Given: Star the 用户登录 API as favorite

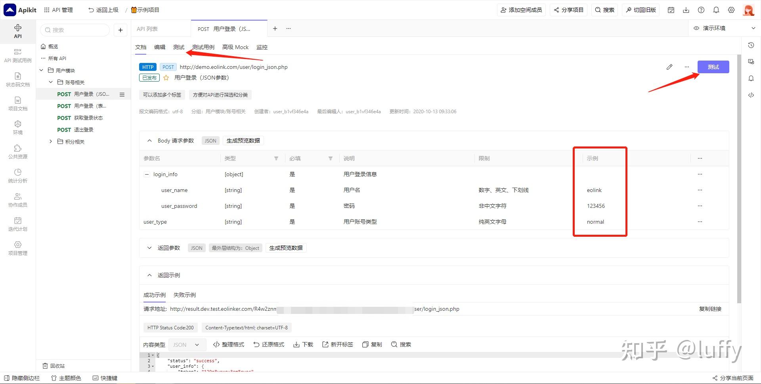Looking at the screenshot, I should coord(166,78).
